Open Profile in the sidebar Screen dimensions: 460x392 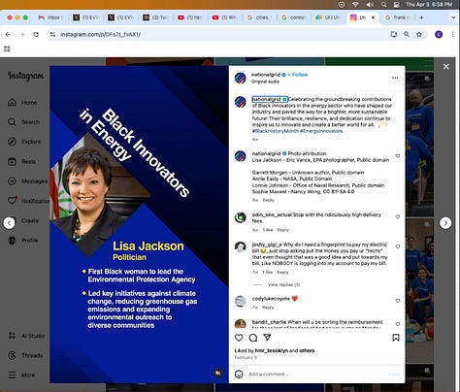[x=22, y=241]
